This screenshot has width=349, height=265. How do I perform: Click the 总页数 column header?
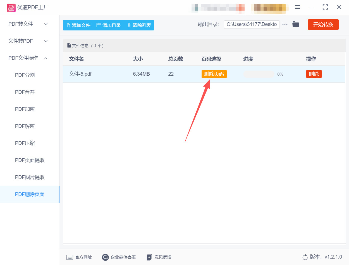tap(176, 59)
